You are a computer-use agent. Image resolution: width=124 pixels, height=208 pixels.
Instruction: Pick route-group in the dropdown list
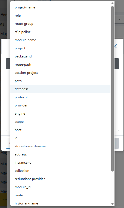[60, 24]
